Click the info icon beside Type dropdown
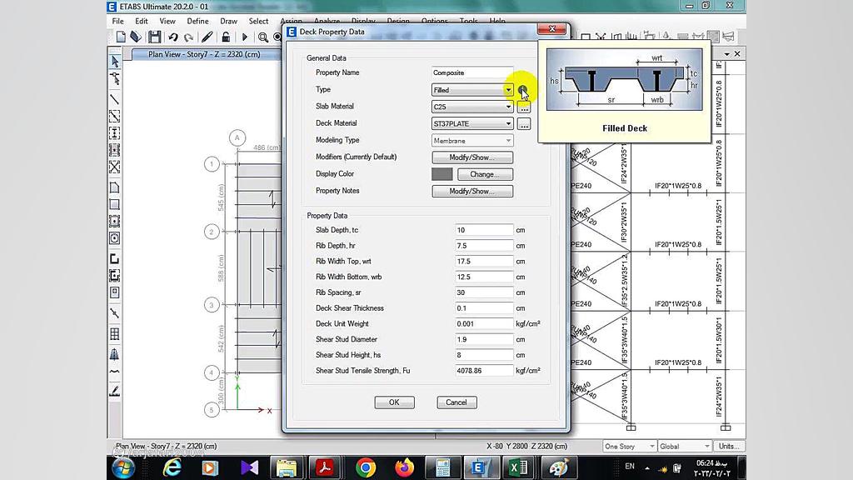The image size is (853, 480). 522,90
